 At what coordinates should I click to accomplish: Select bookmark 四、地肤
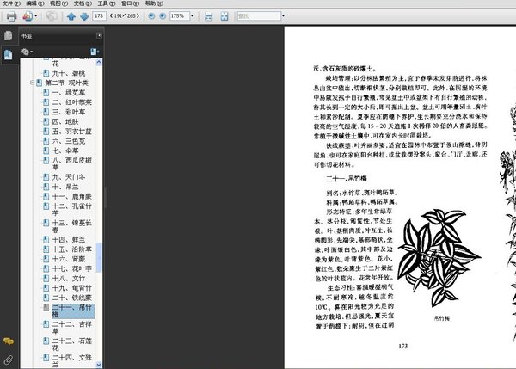click(x=65, y=121)
